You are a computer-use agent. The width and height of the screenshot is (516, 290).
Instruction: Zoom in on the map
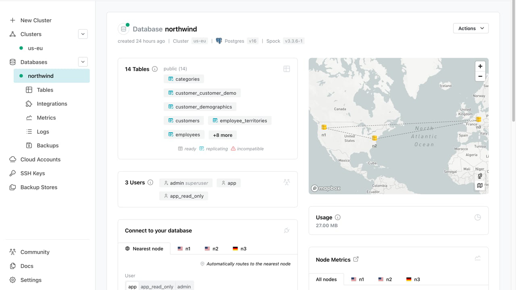[x=480, y=66]
